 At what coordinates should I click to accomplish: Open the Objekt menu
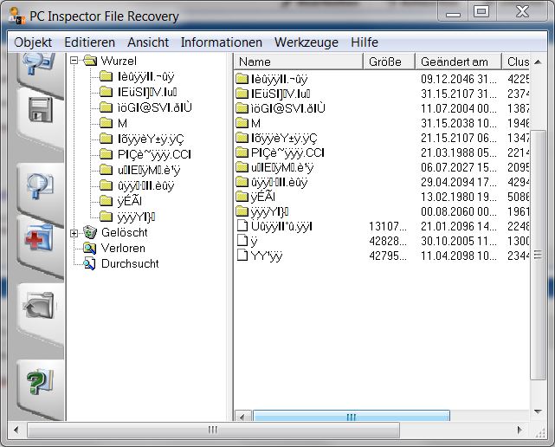coord(33,42)
